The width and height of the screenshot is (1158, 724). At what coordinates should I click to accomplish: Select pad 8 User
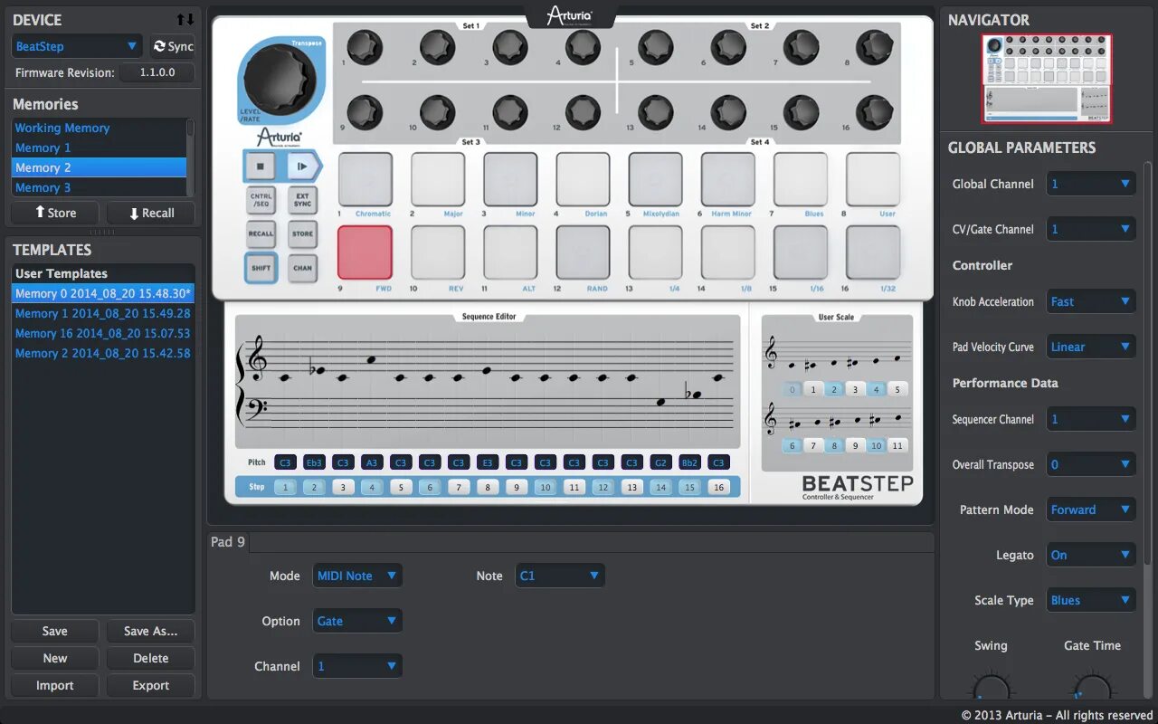[x=873, y=179]
